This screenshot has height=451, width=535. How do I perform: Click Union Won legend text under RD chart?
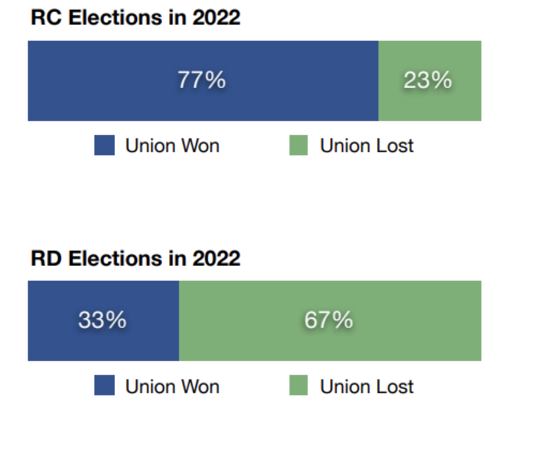172,386
